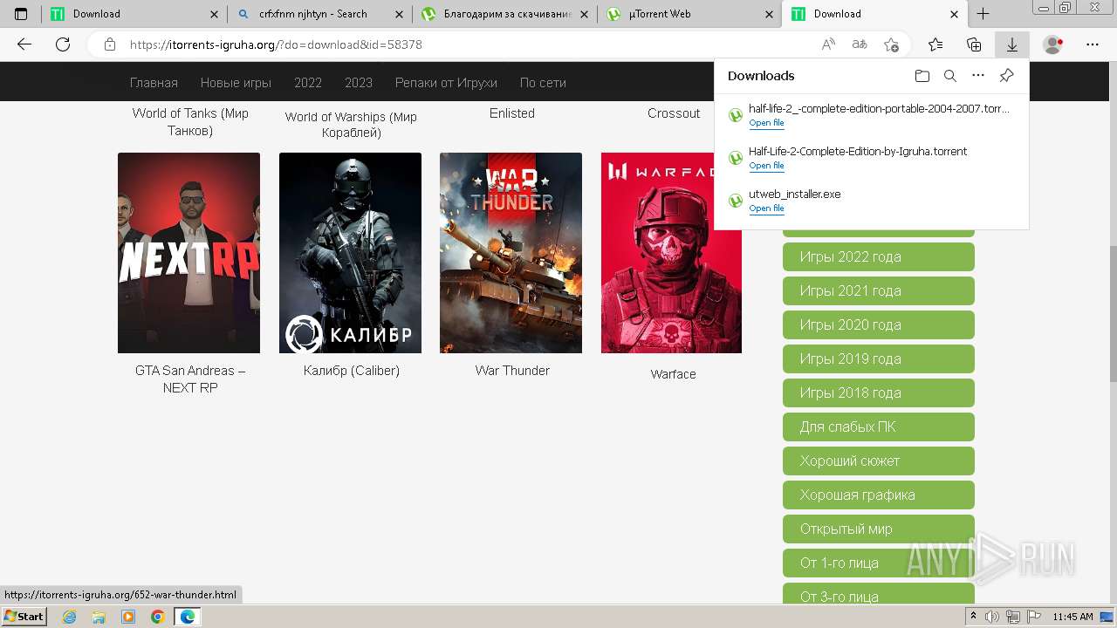The image size is (1117, 628).
Task: Open Репаки от Игрухи menu item
Action: (x=446, y=83)
